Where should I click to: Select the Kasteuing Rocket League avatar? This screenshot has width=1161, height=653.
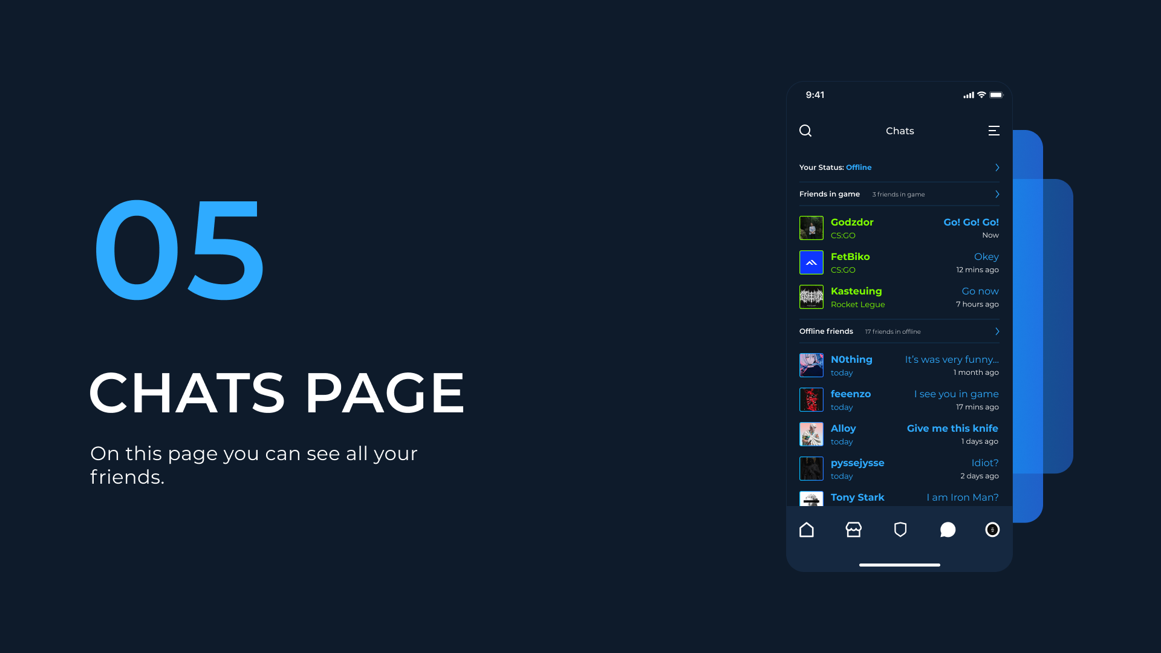click(x=811, y=297)
